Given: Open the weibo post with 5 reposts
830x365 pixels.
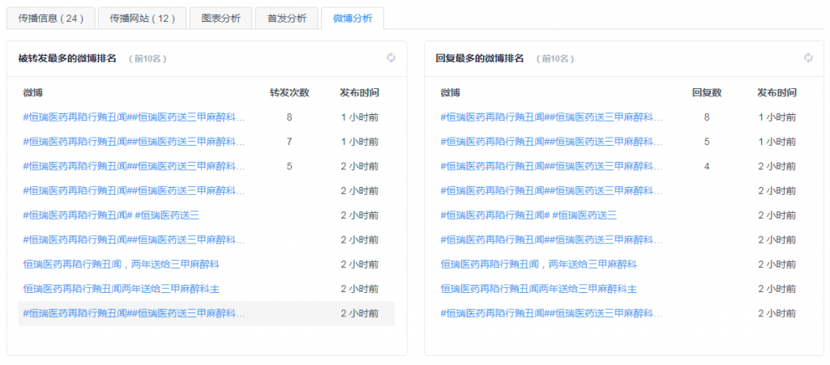Looking at the screenshot, I should [134, 167].
